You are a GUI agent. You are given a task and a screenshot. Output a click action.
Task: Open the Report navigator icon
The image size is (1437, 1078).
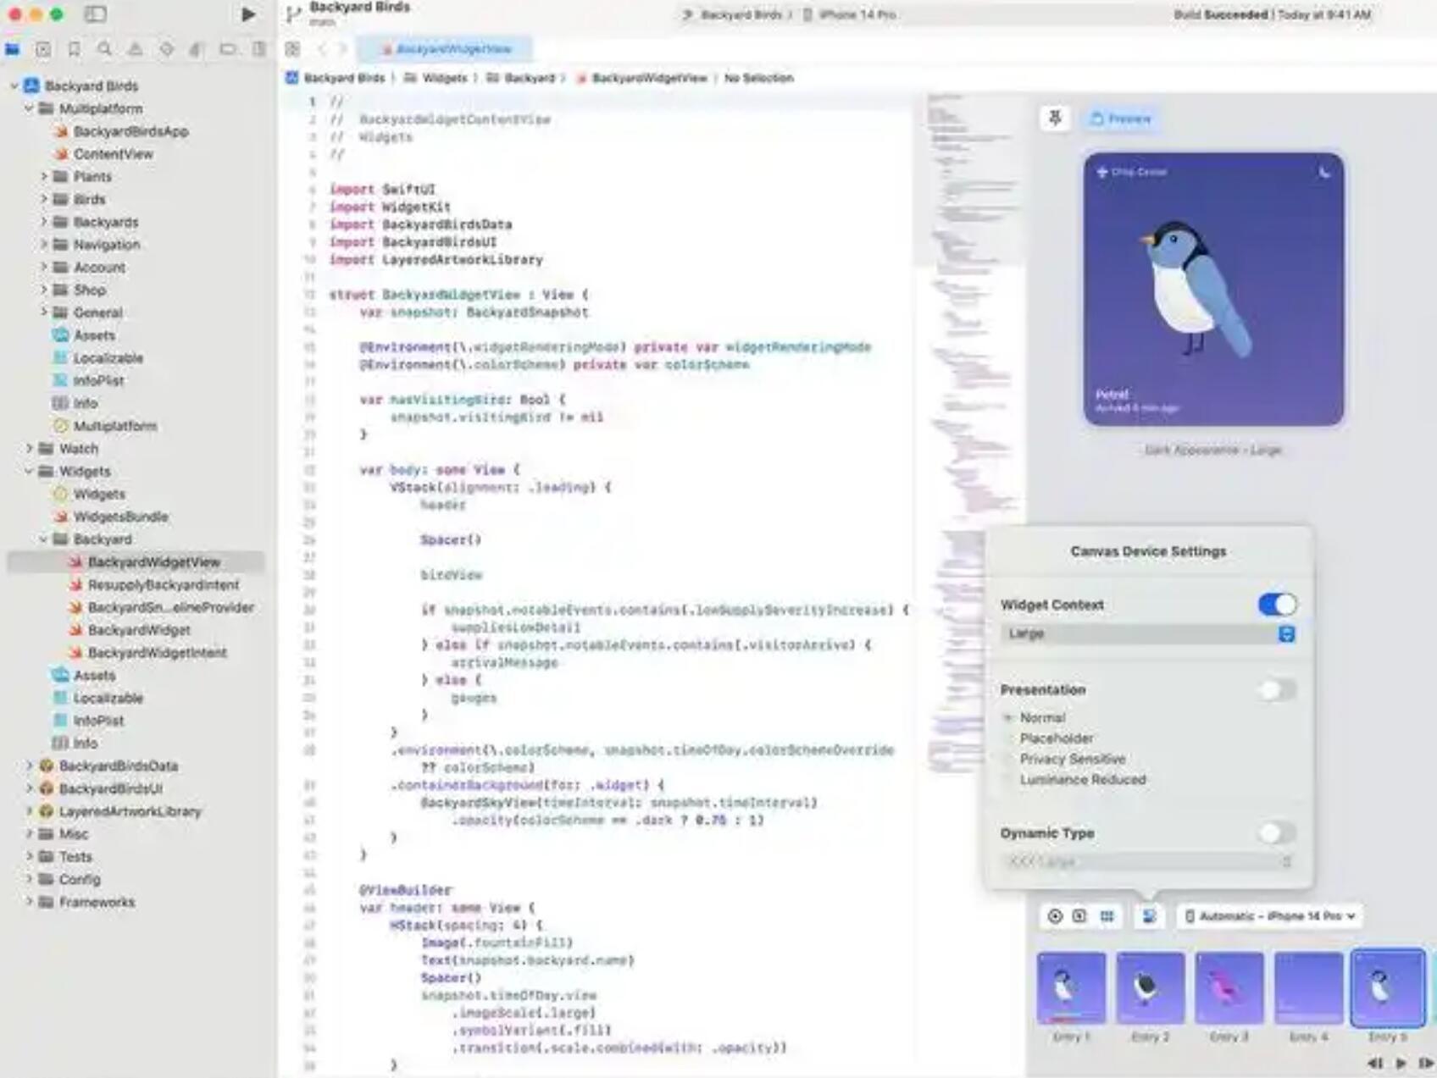(259, 49)
